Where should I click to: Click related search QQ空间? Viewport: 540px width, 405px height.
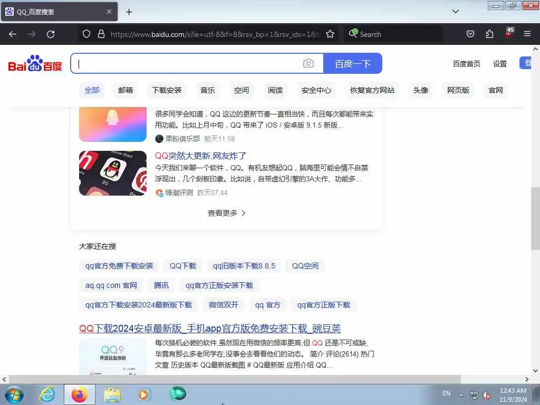click(x=305, y=266)
